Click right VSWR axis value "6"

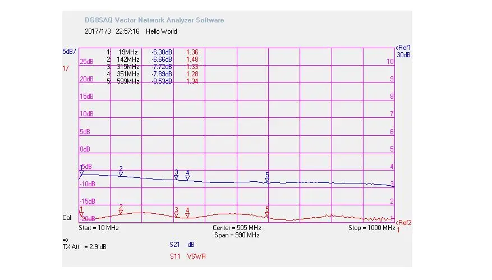point(392,131)
